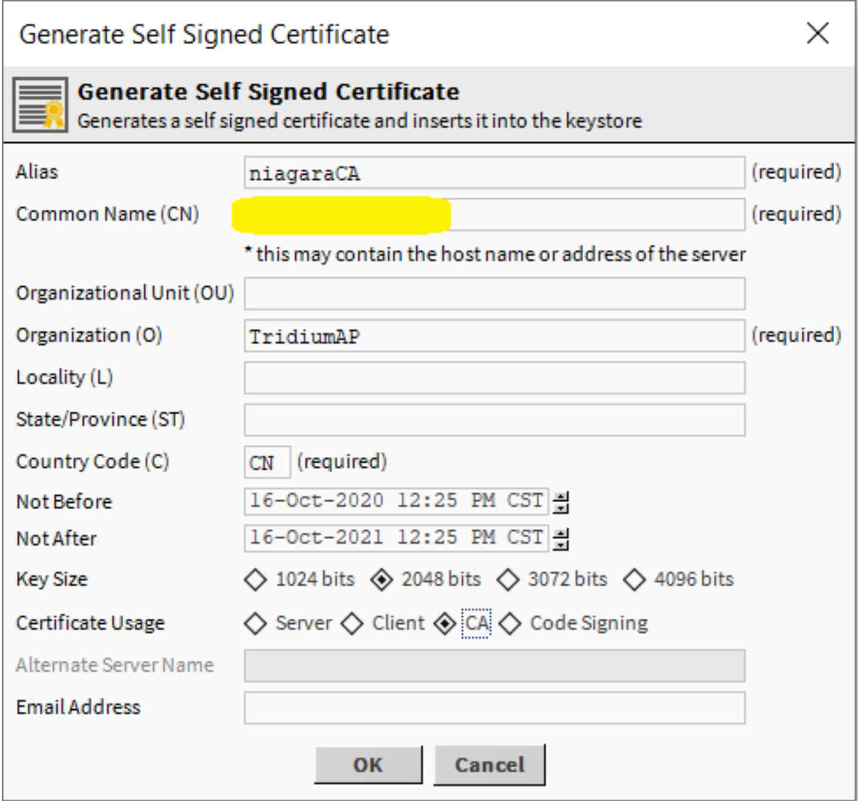Set certificate usage to Client
The height and width of the screenshot is (801, 858).
point(352,623)
